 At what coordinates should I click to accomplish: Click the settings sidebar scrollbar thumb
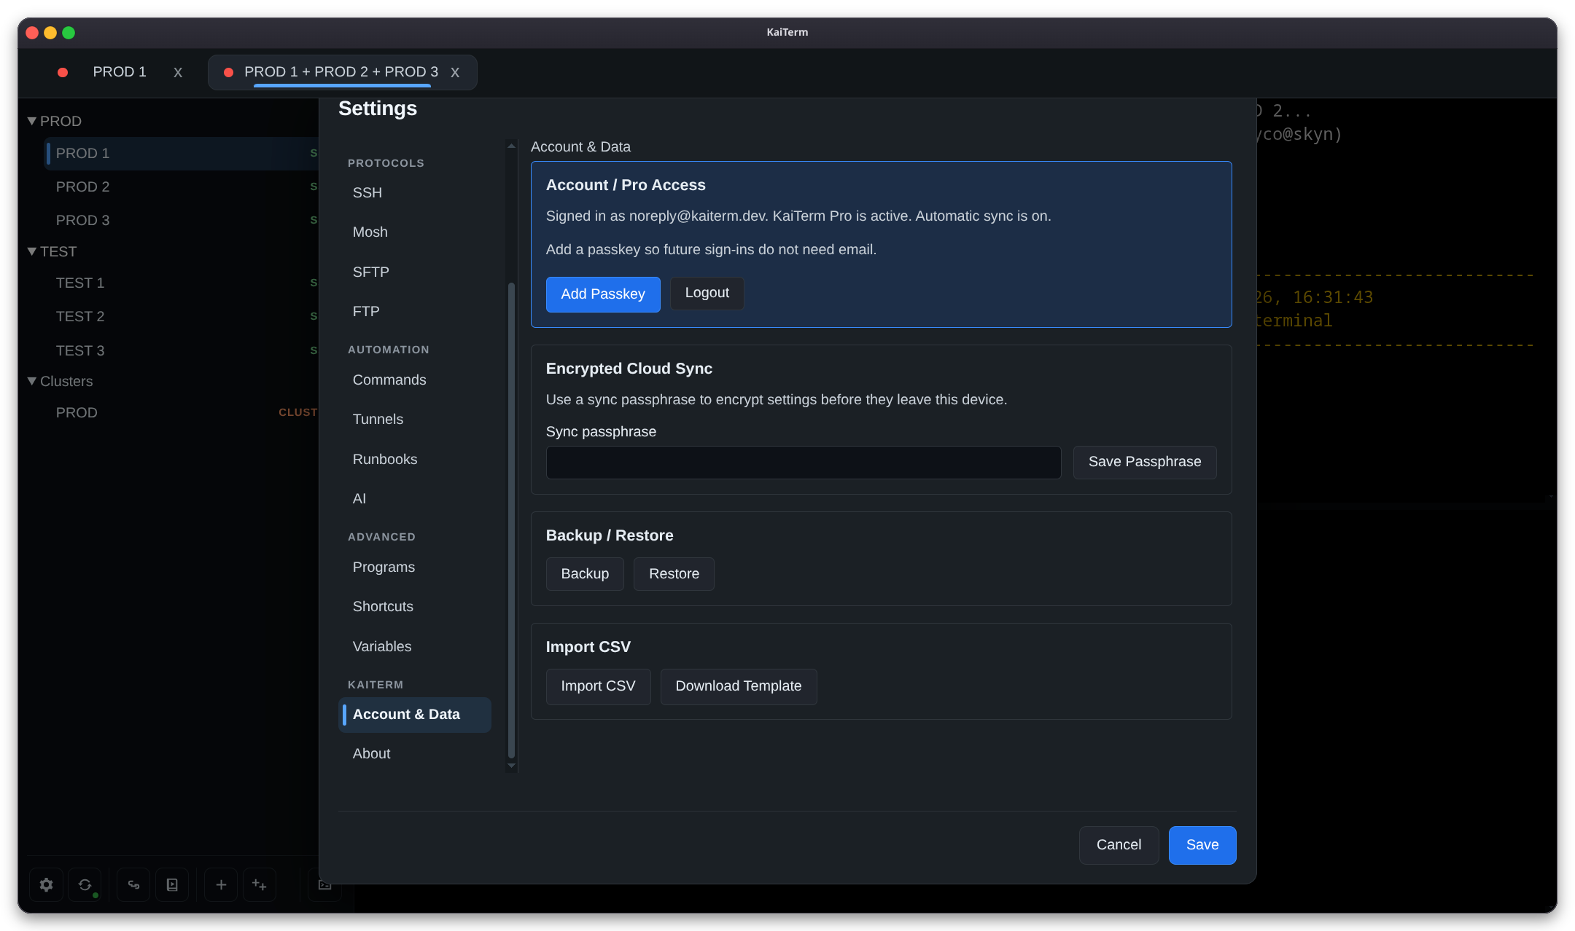[511, 520]
